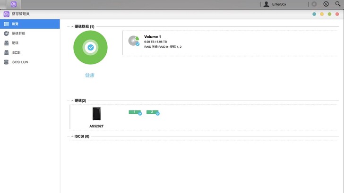This screenshot has height=193, width=344.
Task: Open the iSCSI LUN sidebar item
Action: point(30,62)
